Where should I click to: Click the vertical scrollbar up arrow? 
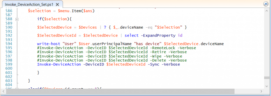point(267,11)
